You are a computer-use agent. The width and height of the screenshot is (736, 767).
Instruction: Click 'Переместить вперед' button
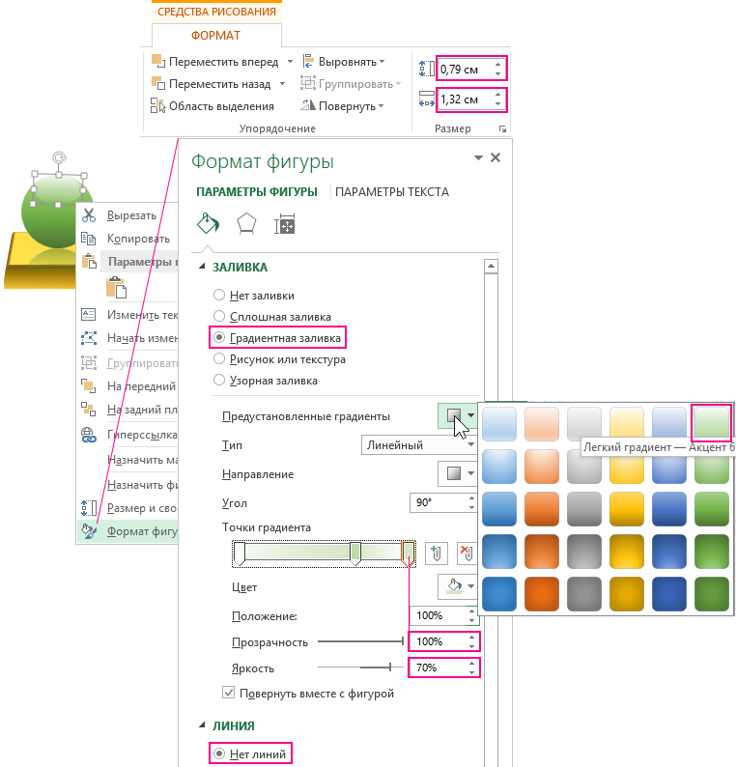[212, 61]
